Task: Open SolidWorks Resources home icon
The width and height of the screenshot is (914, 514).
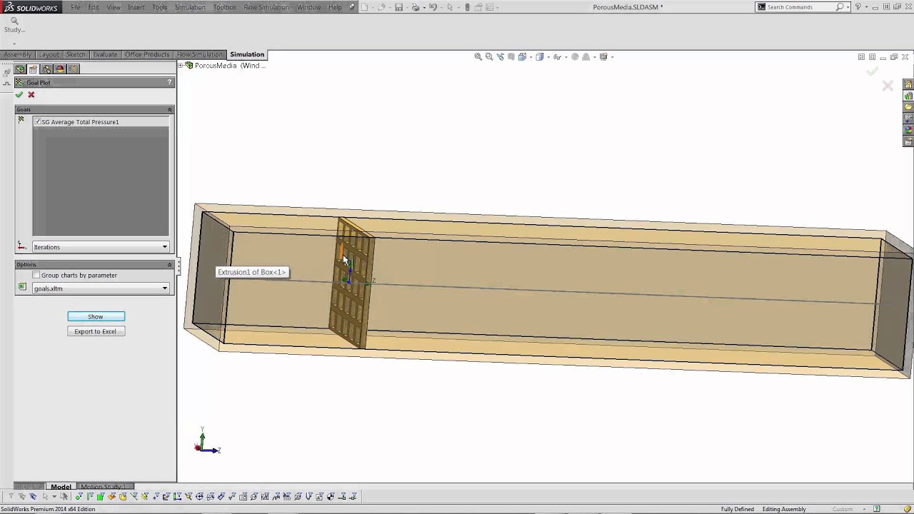Action: coord(908,84)
